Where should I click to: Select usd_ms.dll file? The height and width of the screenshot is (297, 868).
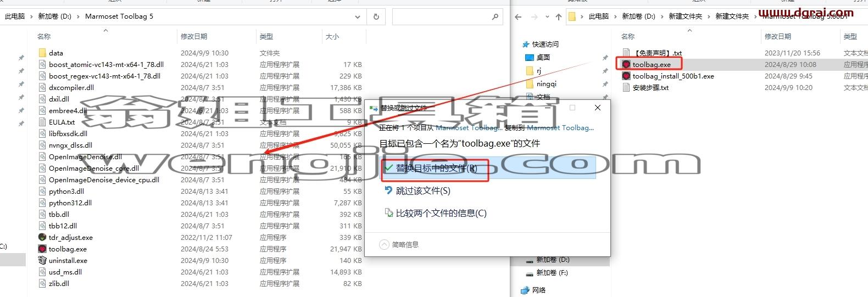(65, 272)
